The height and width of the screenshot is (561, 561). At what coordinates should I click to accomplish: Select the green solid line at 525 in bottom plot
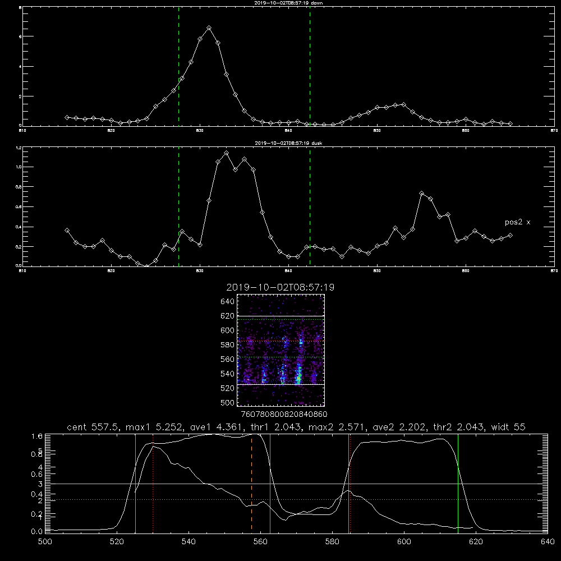point(136,483)
